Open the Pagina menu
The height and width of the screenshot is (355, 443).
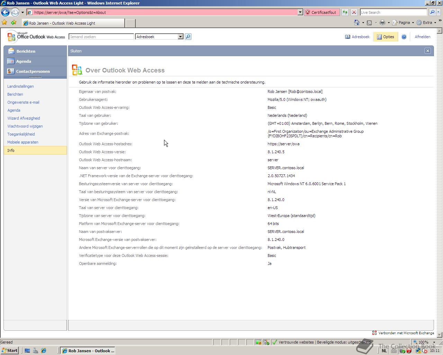click(x=403, y=23)
